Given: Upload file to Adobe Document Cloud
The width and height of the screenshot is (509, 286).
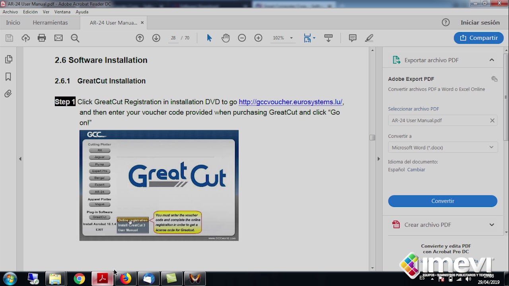Looking at the screenshot, I should (26, 38).
